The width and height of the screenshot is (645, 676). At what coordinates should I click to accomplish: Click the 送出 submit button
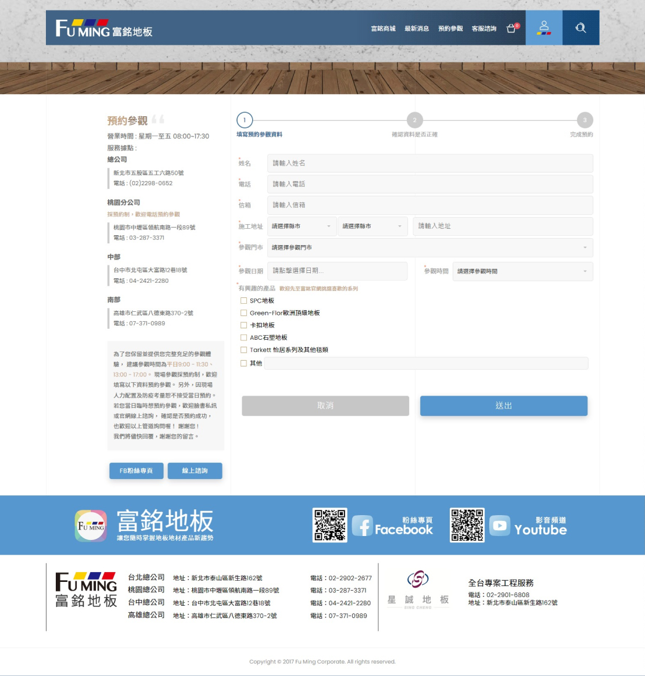504,406
